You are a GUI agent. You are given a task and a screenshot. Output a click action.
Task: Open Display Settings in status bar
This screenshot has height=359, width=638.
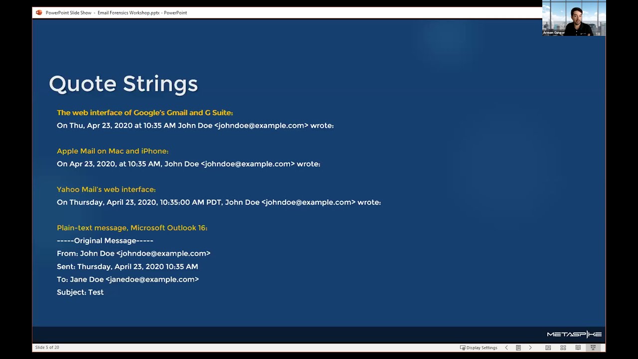click(478, 348)
